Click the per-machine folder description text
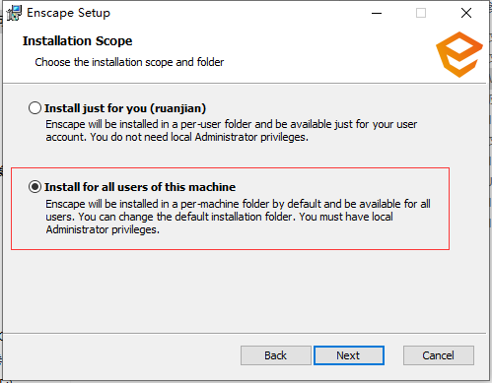 coord(238,217)
